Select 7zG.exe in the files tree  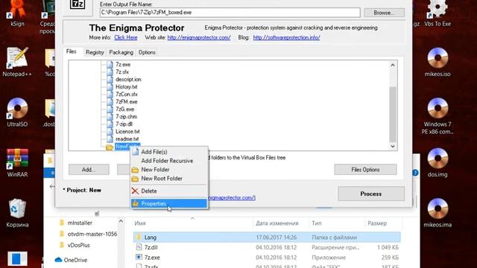(124, 109)
